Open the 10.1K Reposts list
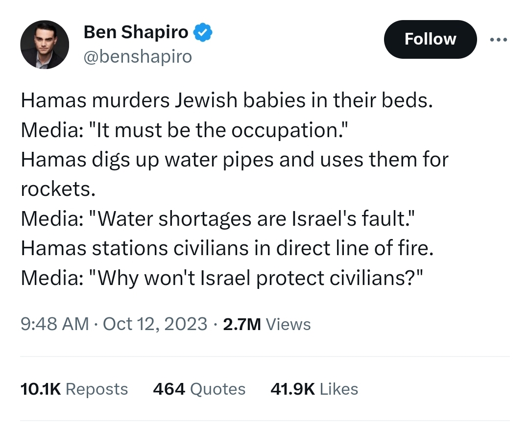Screen dimensions: 529x428 [74, 389]
